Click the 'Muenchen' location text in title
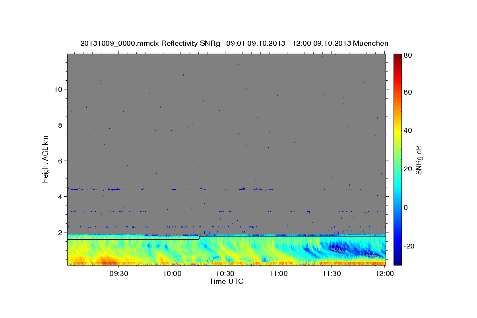Screen dimensions: 477x318 (x=370, y=43)
